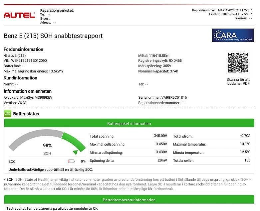
Task: Click the Version V6.31 line
Action: 15,103
